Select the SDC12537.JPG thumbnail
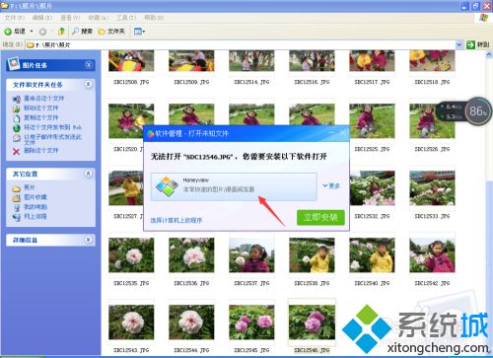Image resolution: width=493 pixels, height=358 pixels. (251, 255)
